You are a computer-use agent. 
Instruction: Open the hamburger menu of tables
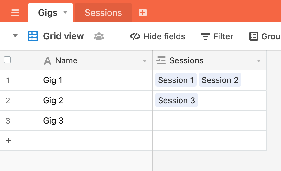(x=15, y=13)
